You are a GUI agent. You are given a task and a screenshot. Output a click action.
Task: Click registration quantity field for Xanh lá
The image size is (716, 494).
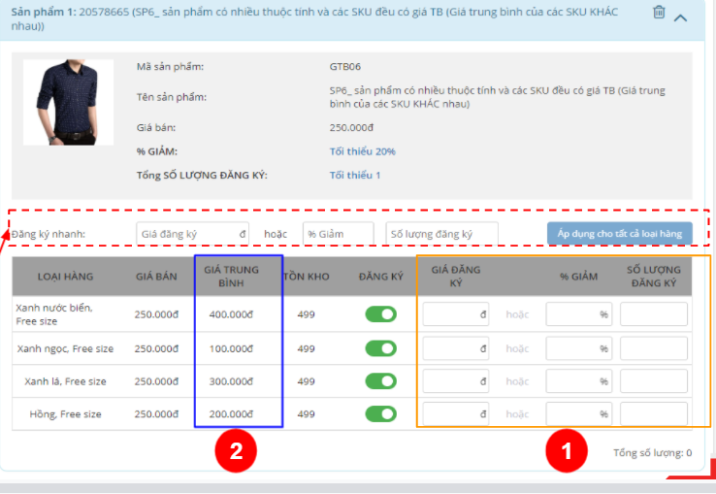pyautogui.click(x=653, y=381)
